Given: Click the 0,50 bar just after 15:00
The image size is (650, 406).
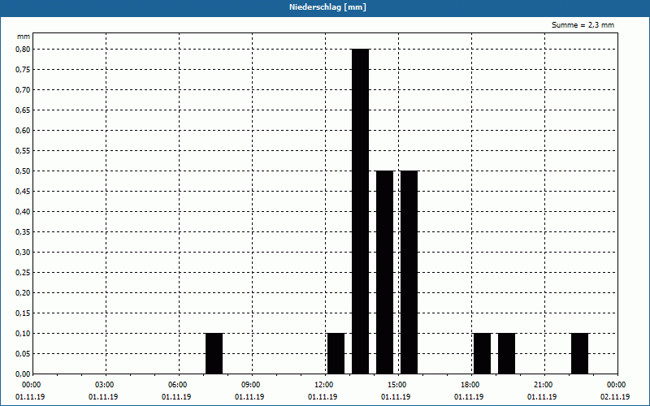Looking at the screenshot, I should pos(409,272).
